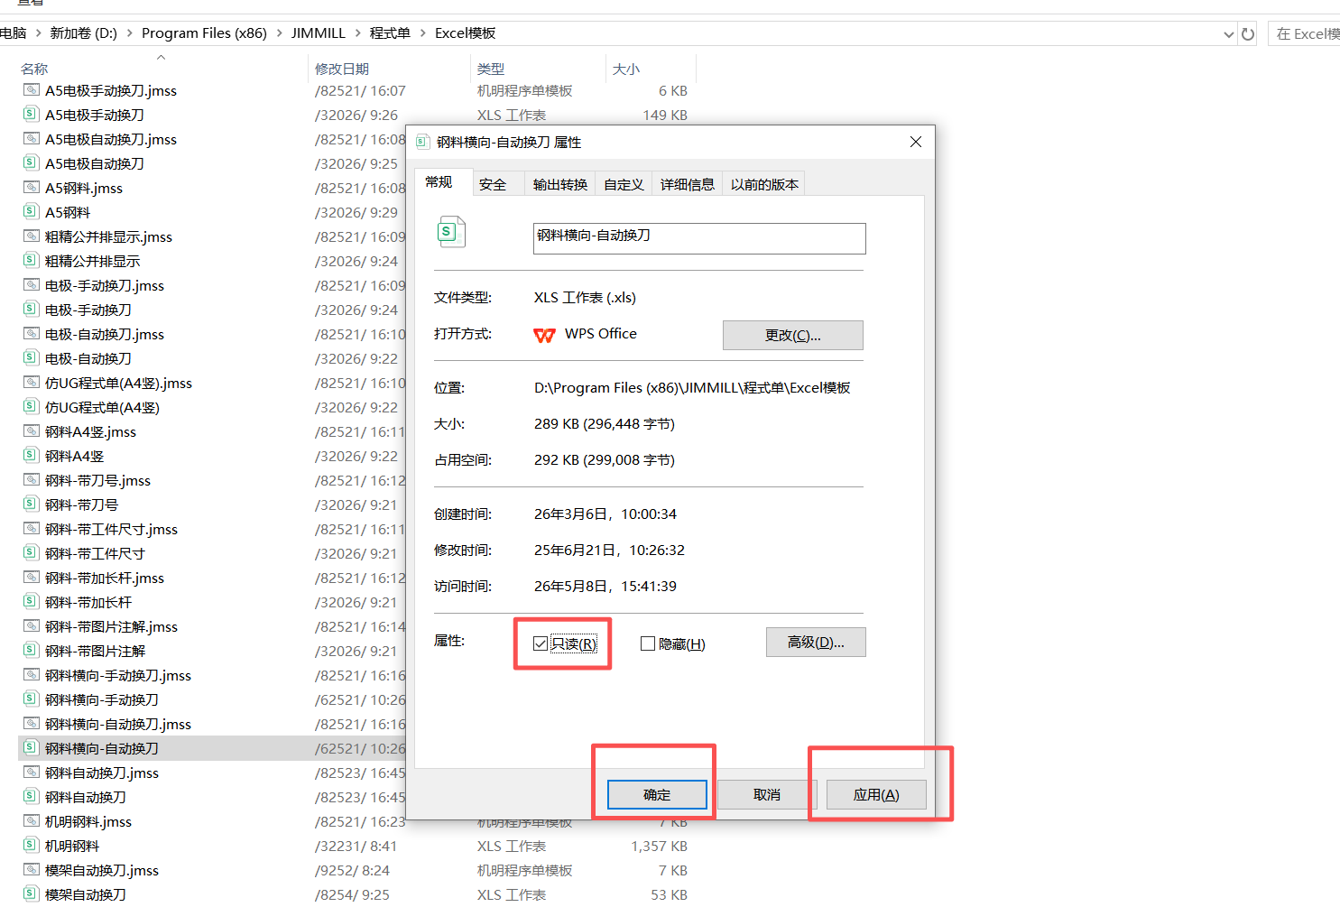The image size is (1340, 907).
Task: Open the 自定义 tab
Action: (624, 184)
